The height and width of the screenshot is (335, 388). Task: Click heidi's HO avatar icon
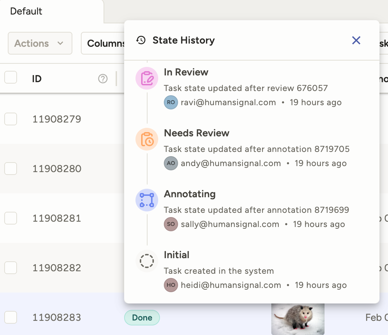pyautogui.click(x=171, y=285)
